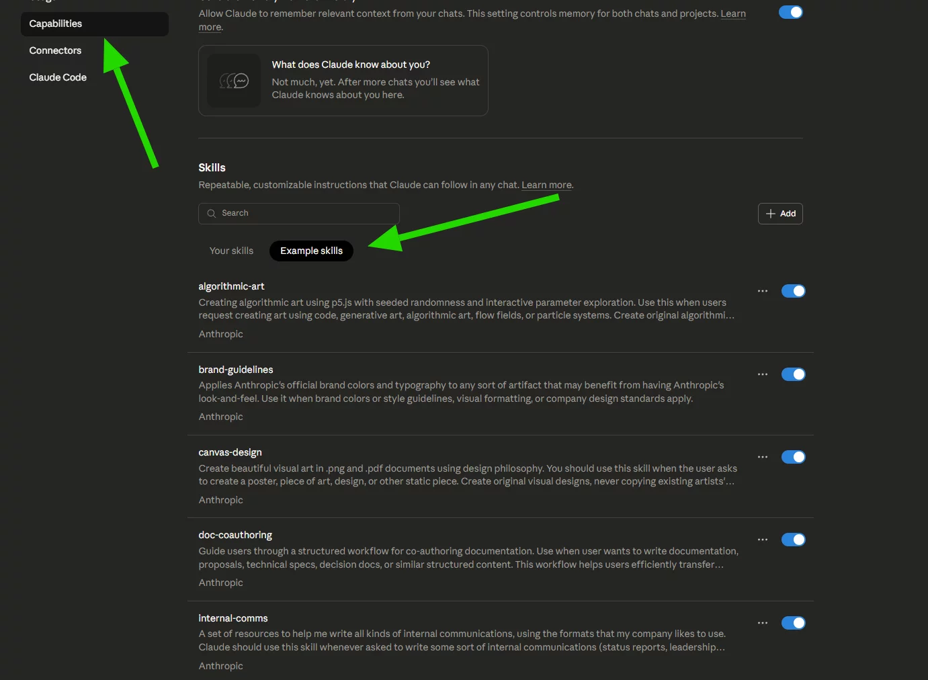Toggle the internal-comms skill
The width and height of the screenshot is (928, 680).
tap(793, 623)
